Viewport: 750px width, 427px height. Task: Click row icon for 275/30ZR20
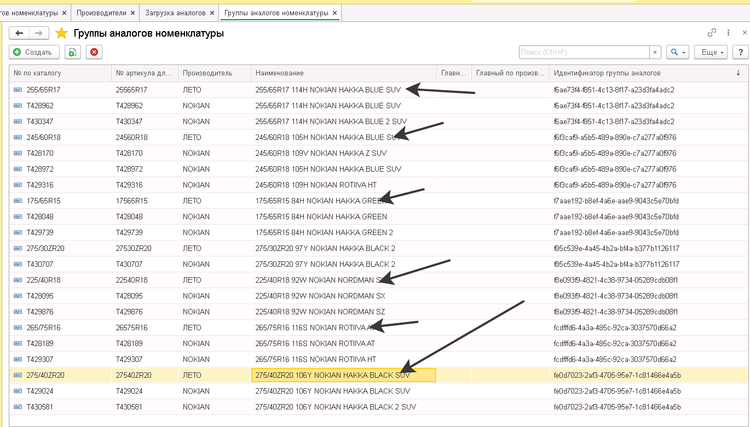pyautogui.click(x=18, y=248)
